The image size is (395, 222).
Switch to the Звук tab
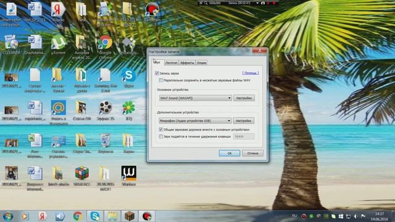coord(158,62)
